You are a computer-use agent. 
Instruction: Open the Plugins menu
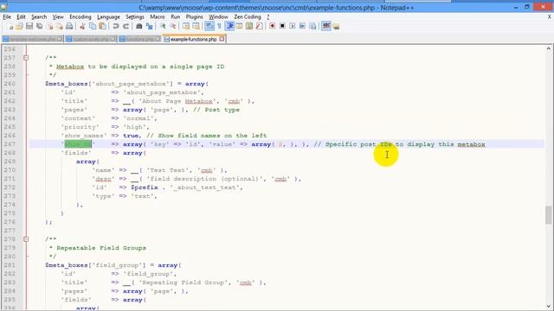pyautogui.click(x=194, y=17)
